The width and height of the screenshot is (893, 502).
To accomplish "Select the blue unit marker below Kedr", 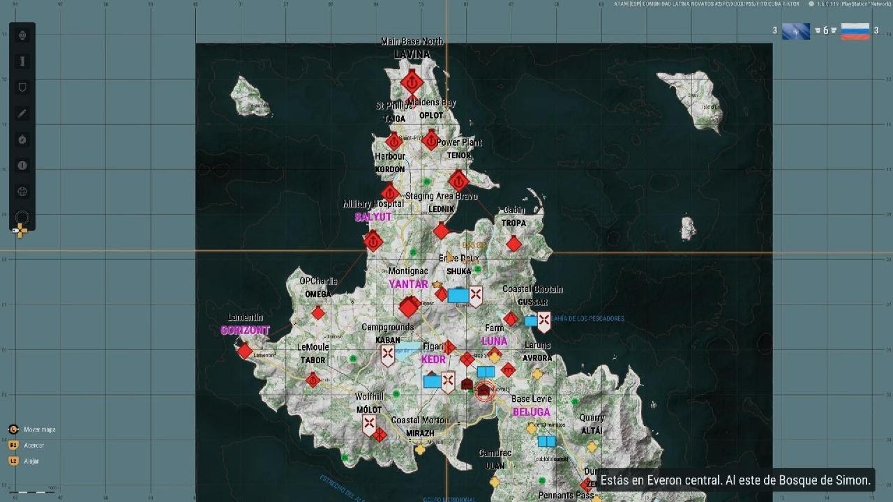I will pos(433,381).
